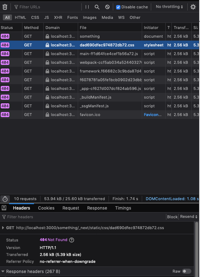Toggle the Raw headers switch
This screenshot has height=277, width=200.
click(187, 271)
